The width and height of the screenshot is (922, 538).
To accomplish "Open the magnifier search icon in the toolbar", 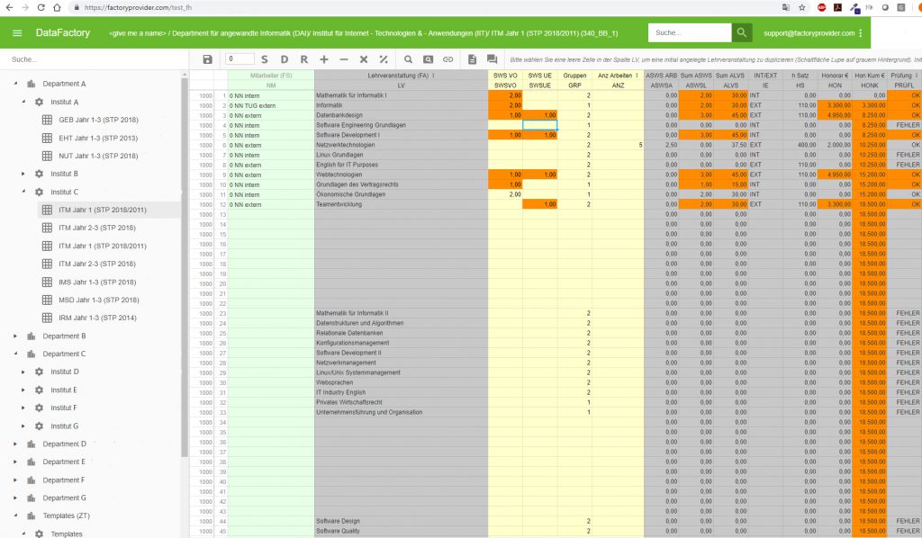I will point(408,59).
